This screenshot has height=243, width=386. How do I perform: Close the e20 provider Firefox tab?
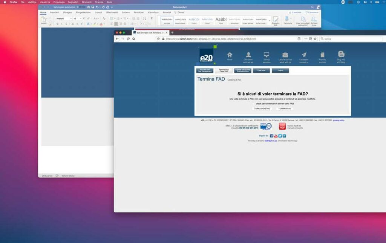167,33
